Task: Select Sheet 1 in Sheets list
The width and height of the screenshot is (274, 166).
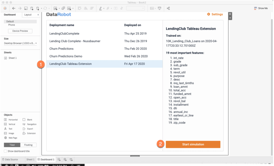Action: tap(10, 58)
